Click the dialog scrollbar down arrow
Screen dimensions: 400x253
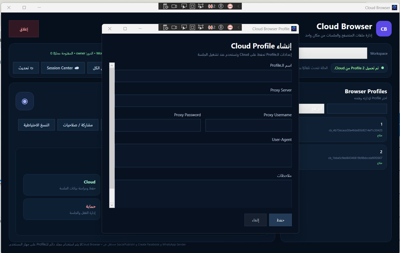pos(112,205)
